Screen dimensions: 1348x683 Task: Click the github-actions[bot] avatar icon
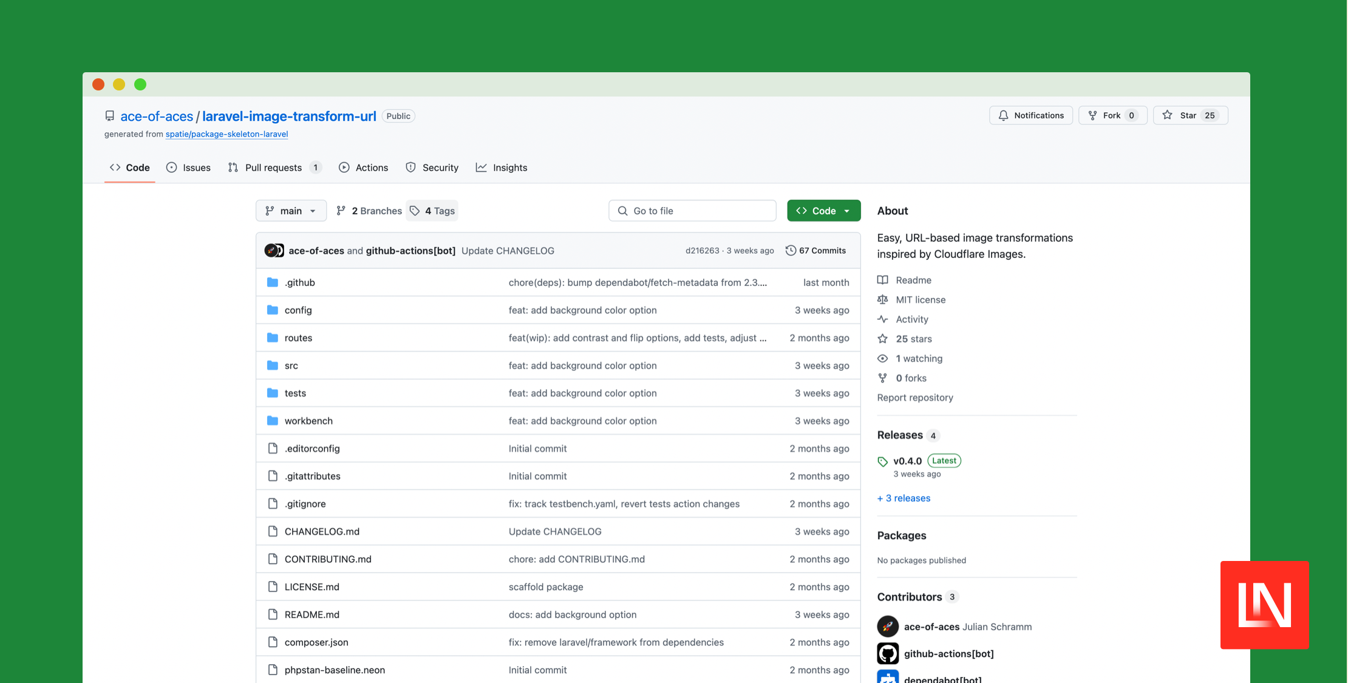pyautogui.click(x=887, y=654)
